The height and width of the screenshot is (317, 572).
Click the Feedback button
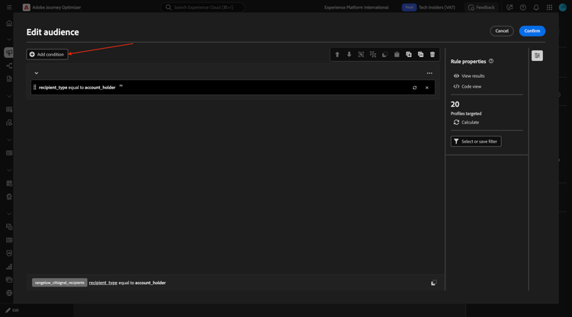pos(481,8)
